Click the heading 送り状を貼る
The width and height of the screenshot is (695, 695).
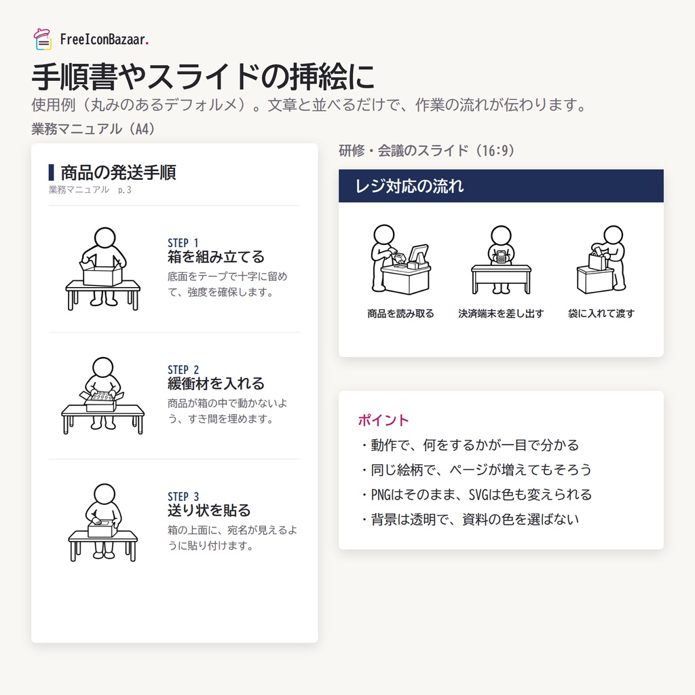coord(209,510)
